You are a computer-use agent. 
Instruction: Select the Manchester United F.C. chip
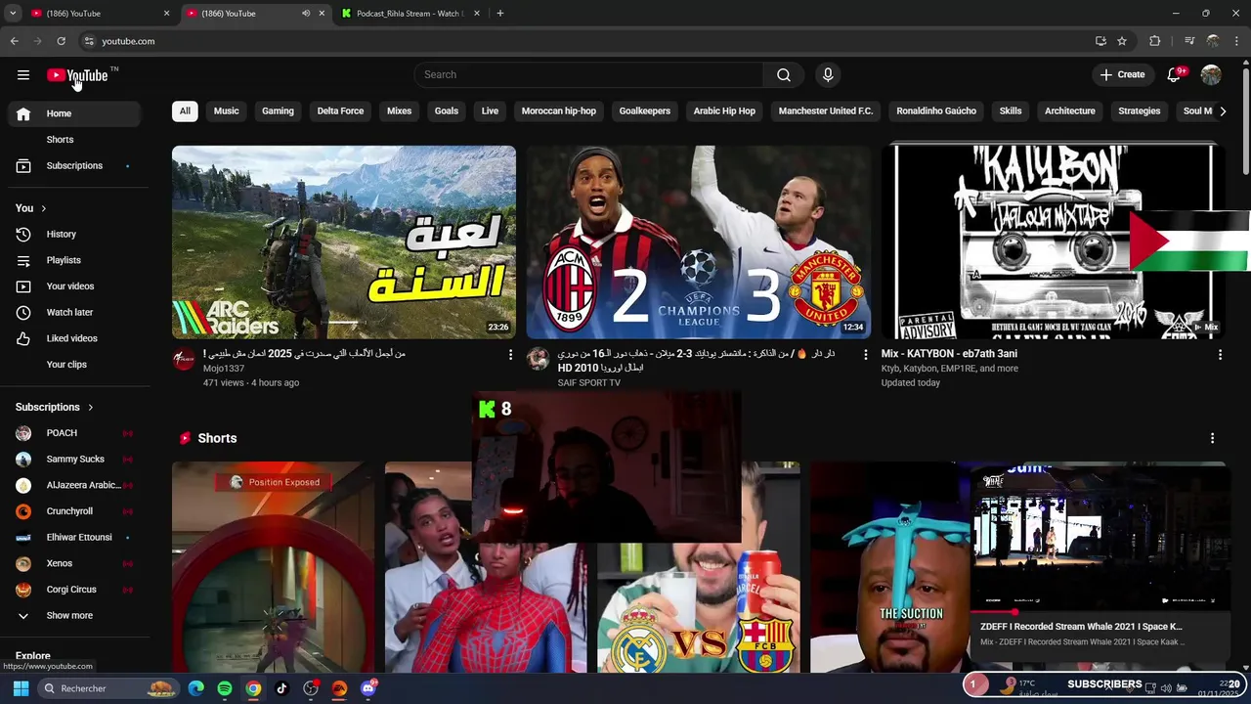click(x=826, y=110)
